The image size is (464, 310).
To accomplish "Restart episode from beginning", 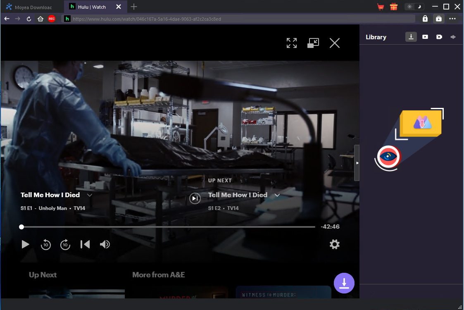I will coord(85,244).
